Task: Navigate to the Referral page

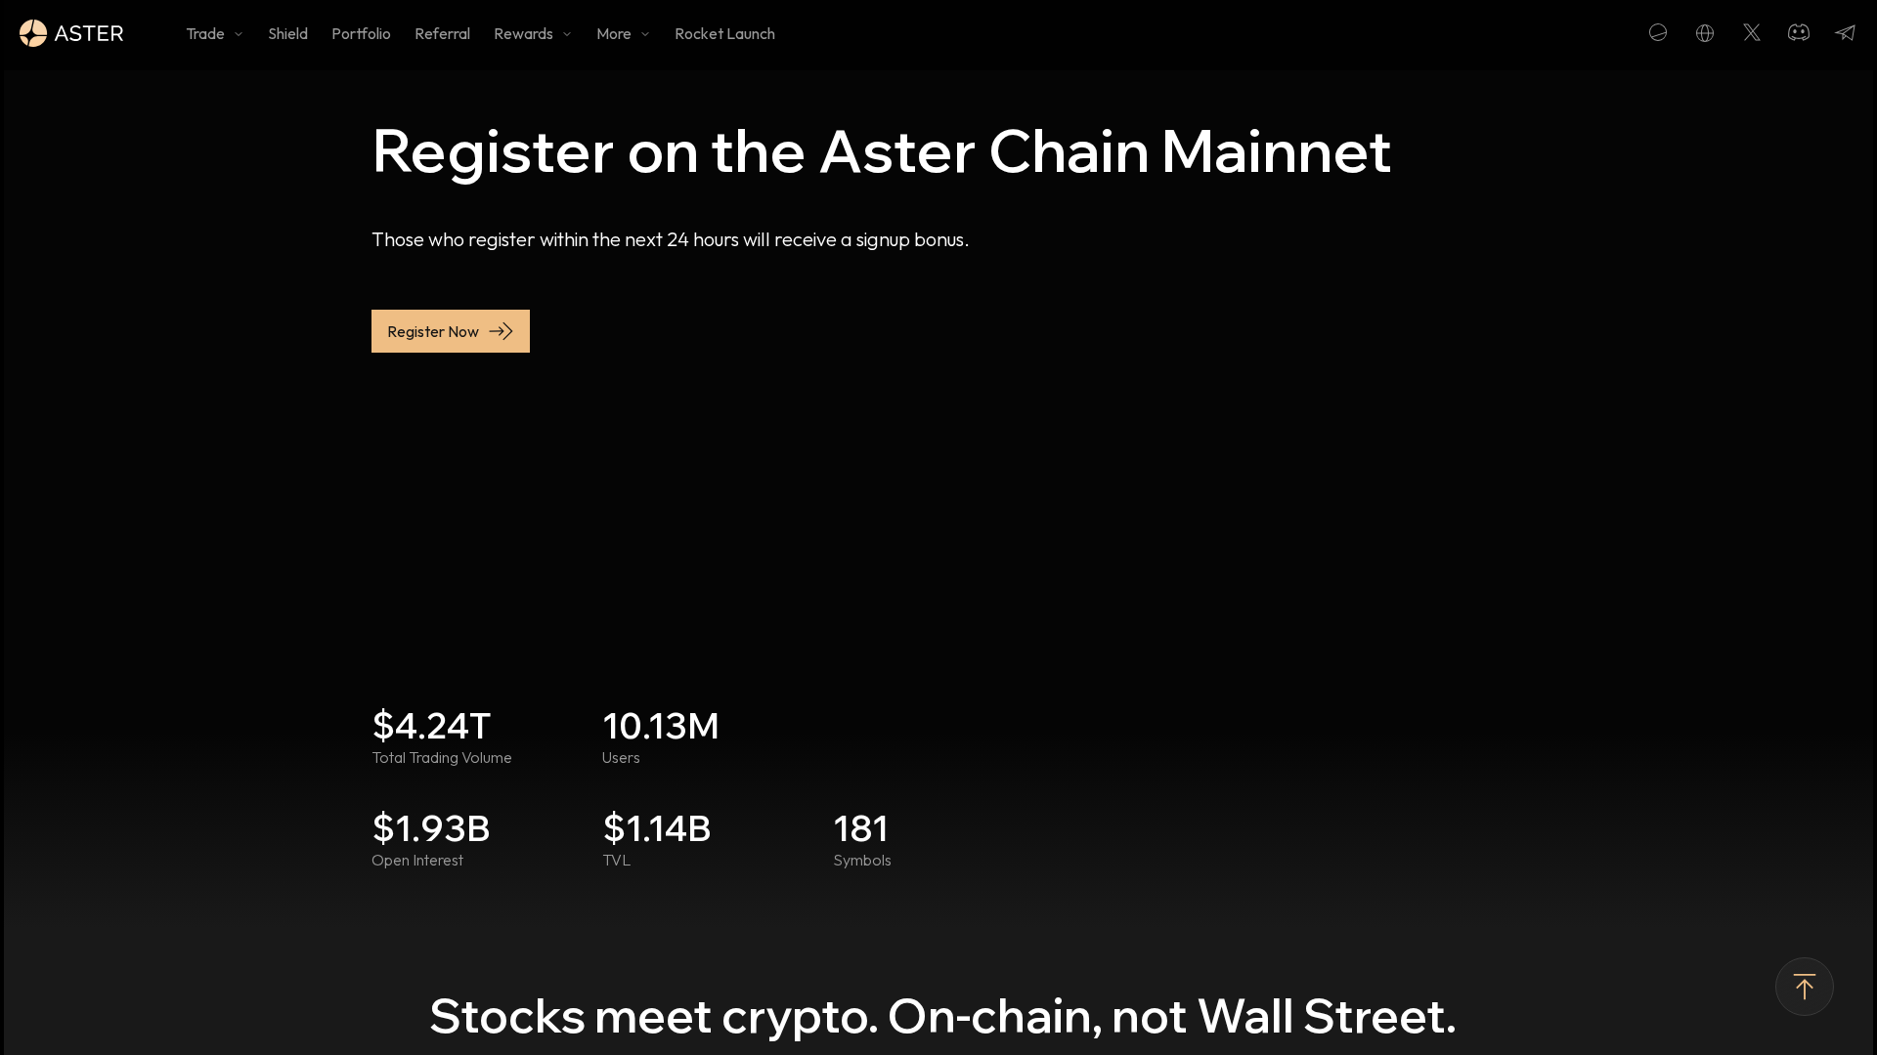Action: click(442, 33)
